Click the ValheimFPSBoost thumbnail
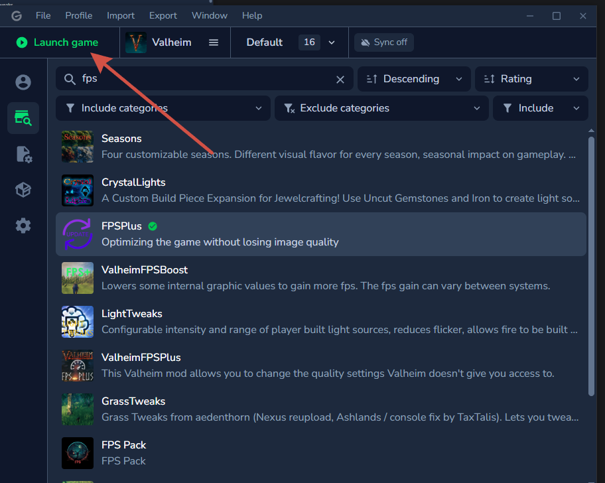 78,278
